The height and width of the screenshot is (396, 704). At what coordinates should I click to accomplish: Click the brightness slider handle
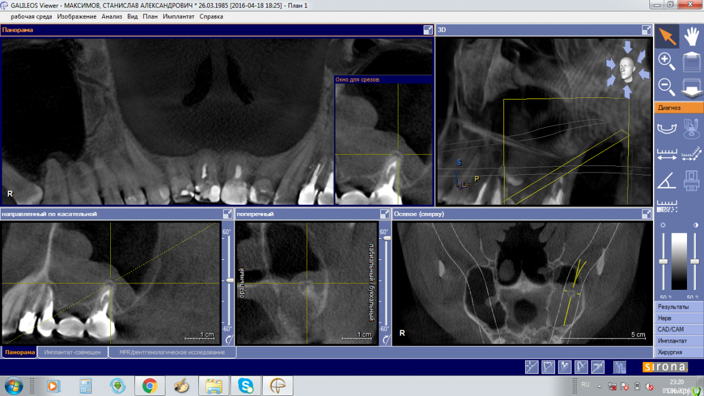663,261
